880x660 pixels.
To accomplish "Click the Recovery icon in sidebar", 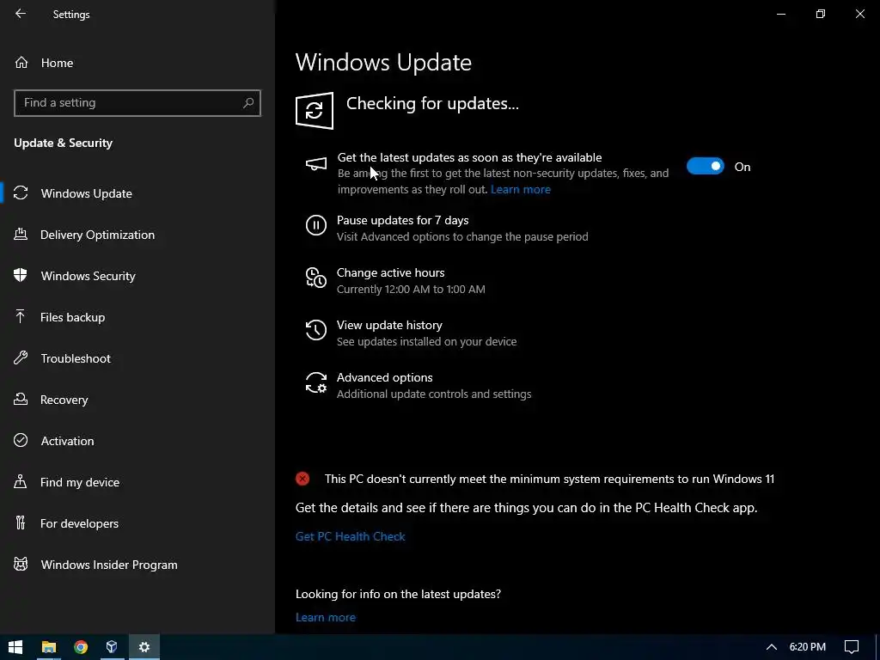I will click(21, 400).
